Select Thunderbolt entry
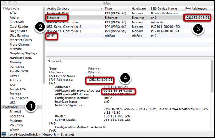Viewport: 215px width, 138px height. point(19,98)
